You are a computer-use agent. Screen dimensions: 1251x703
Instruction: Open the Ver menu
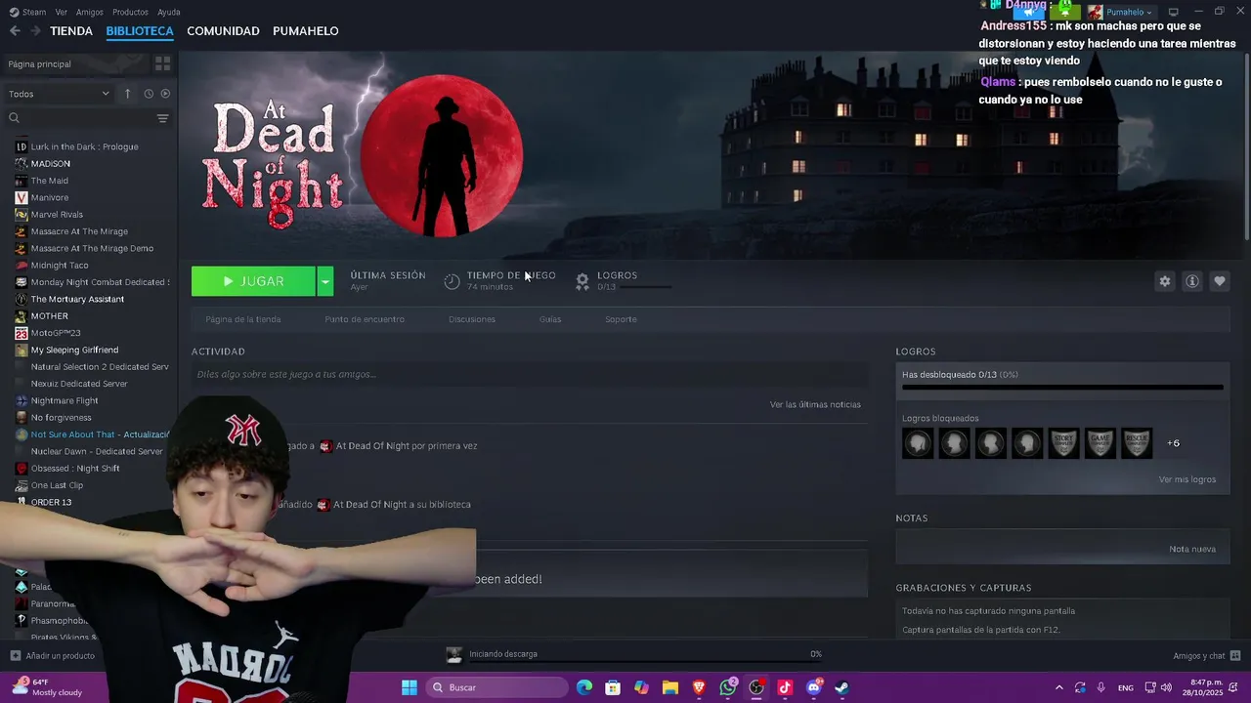(x=62, y=12)
